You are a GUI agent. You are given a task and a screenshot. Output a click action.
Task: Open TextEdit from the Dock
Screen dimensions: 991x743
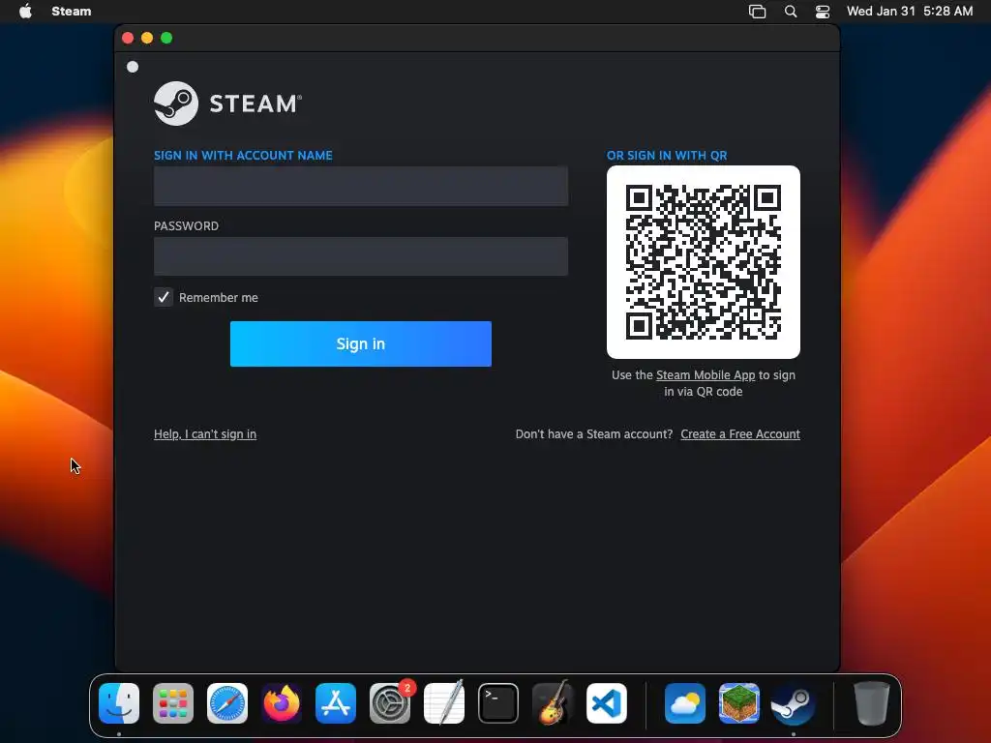coord(444,703)
